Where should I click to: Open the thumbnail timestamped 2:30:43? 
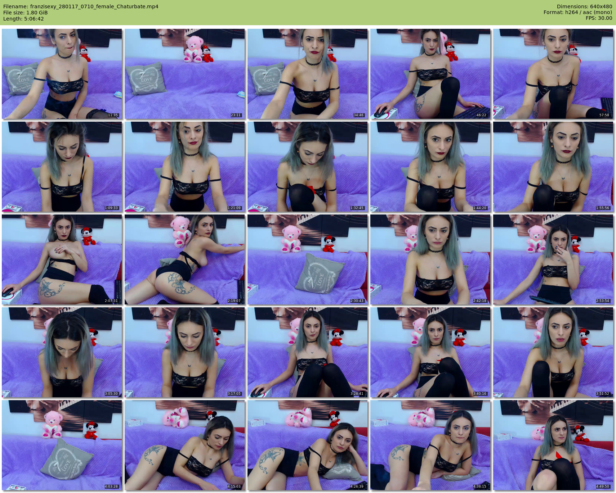click(x=308, y=259)
